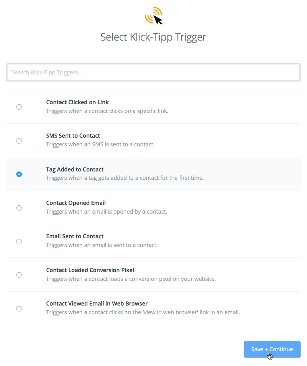Click the Contact Opened Email title

tap(76, 203)
